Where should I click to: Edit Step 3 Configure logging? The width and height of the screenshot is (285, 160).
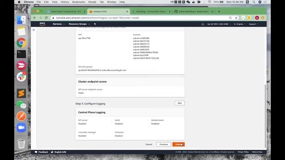click(x=179, y=103)
